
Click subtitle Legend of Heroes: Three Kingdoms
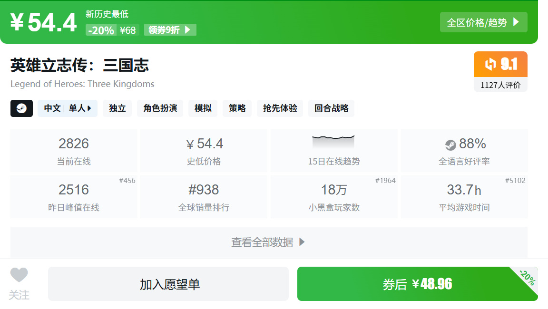(x=82, y=84)
